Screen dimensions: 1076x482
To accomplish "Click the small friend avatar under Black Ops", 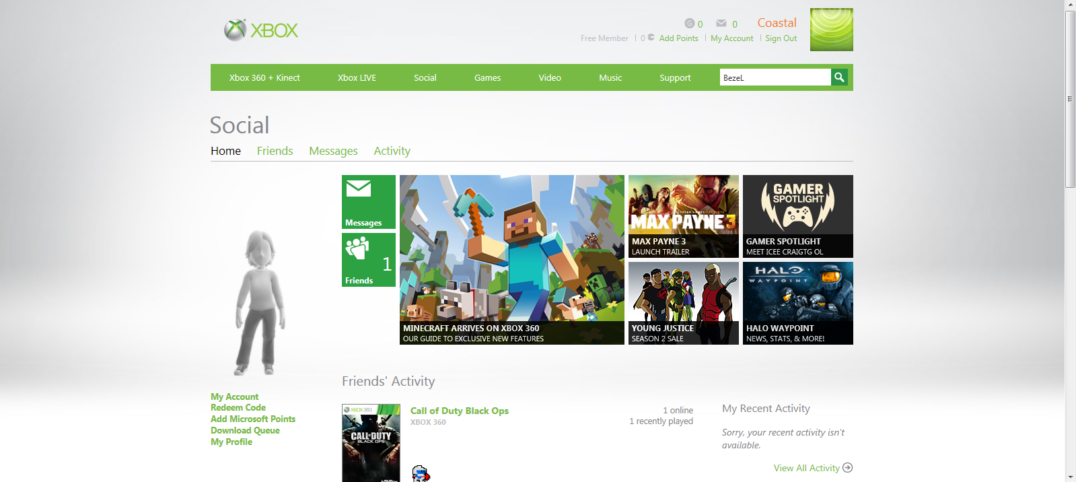I will coord(421,473).
